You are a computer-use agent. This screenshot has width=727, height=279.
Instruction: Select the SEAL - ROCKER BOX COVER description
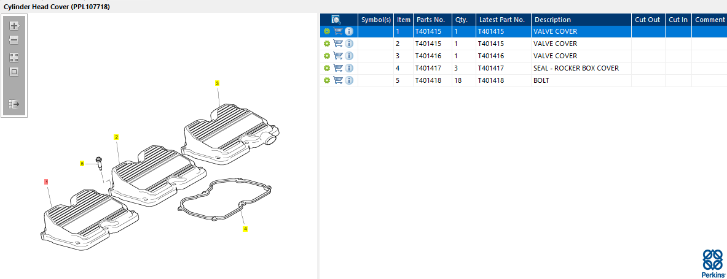click(x=576, y=68)
